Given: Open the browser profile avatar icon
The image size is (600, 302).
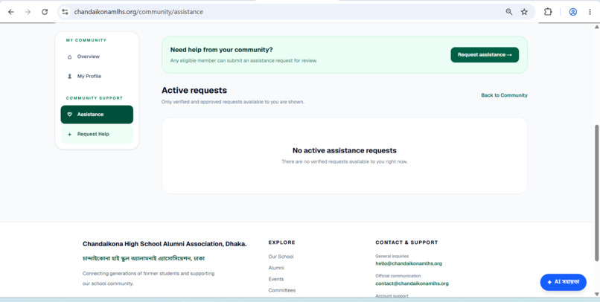Looking at the screenshot, I should tap(573, 12).
